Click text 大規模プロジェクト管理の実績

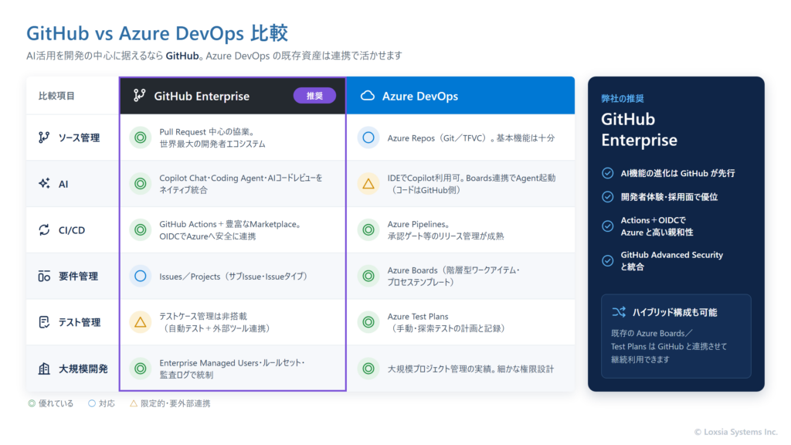pos(440,369)
